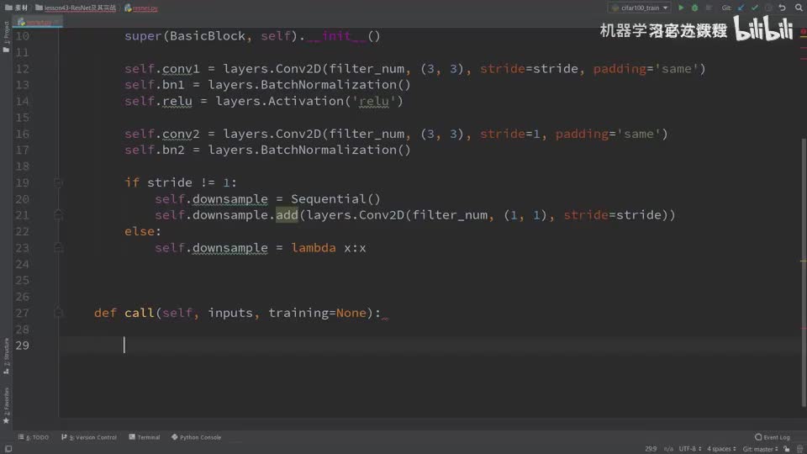Toggle read-only lock icon in status bar
This screenshot has width=807, height=454.
point(787,449)
